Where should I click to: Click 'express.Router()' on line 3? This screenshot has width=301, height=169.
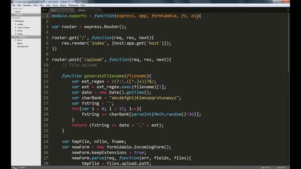[104, 27]
